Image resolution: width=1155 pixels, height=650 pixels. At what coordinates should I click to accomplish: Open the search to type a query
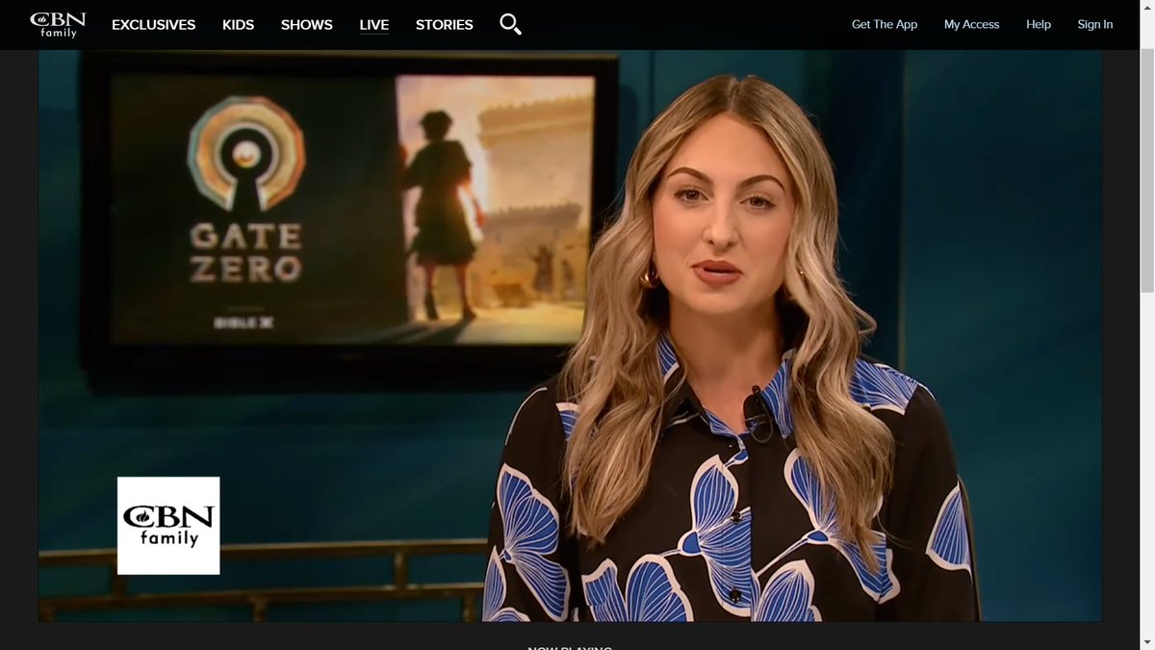coord(510,24)
